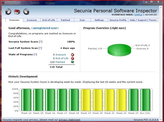Click the red End-of-Life status icon
This screenshot has height=122, width=164.
73,58
